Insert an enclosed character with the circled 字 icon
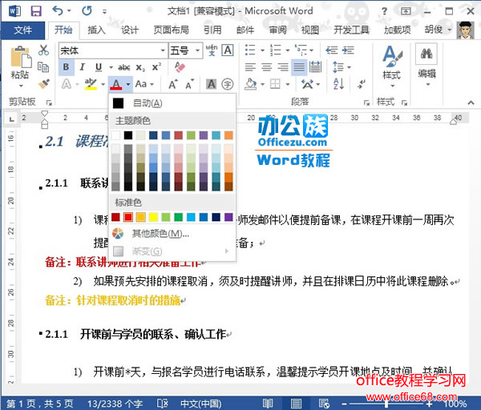This screenshot has width=481, height=410. (228, 84)
